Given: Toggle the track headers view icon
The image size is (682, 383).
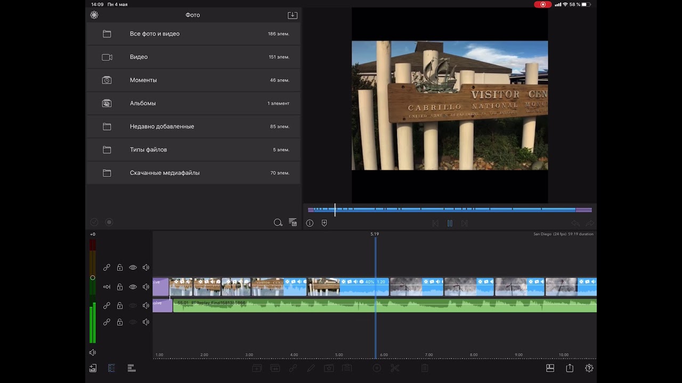Looking at the screenshot, I should (x=111, y=368).
